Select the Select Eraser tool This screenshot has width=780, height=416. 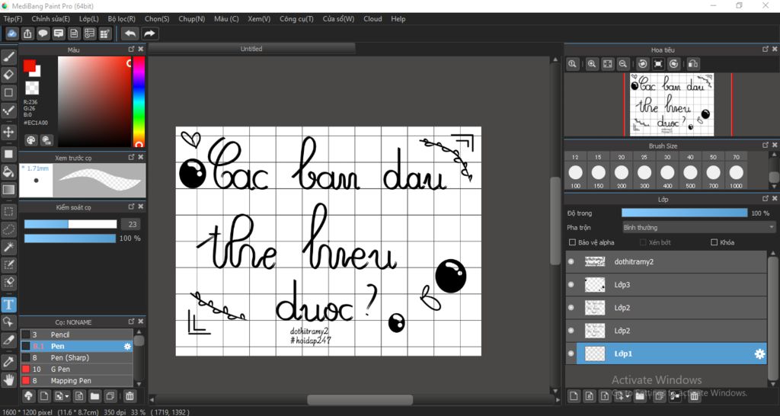8,282
